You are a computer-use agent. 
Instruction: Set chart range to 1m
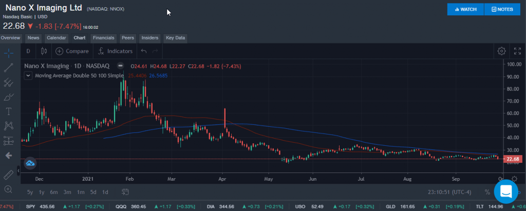click(81, 192)
